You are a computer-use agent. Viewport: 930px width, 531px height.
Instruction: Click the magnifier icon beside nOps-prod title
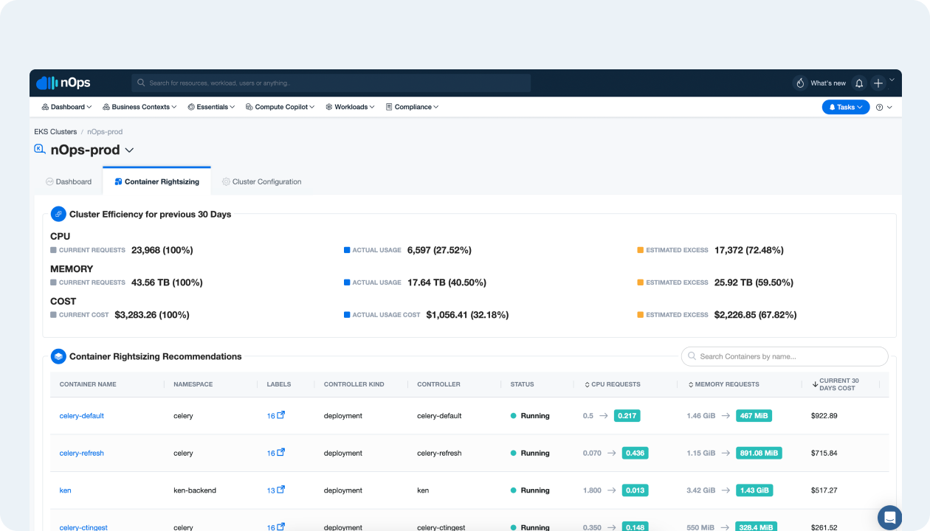click(39, 149)
